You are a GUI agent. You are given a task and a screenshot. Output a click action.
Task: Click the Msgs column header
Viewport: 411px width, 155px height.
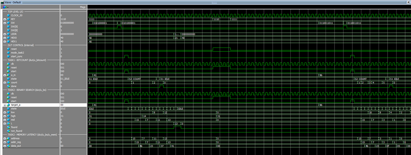point(83,7)
